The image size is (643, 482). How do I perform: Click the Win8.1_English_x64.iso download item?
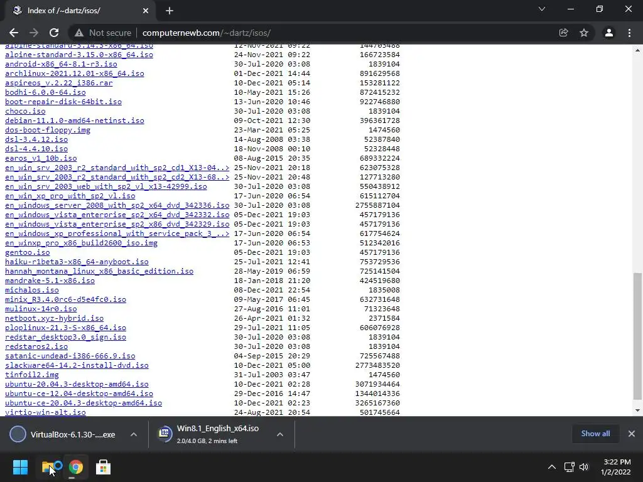coord(212,434)
